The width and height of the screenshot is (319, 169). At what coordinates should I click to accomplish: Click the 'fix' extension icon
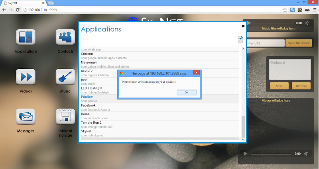pyautogui.click(x=293, y=10)
